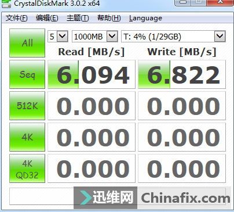This screenshot has height=212, width=234.
Task: Click the Seq read value 6.094
Action: click(x=92, y=74)
